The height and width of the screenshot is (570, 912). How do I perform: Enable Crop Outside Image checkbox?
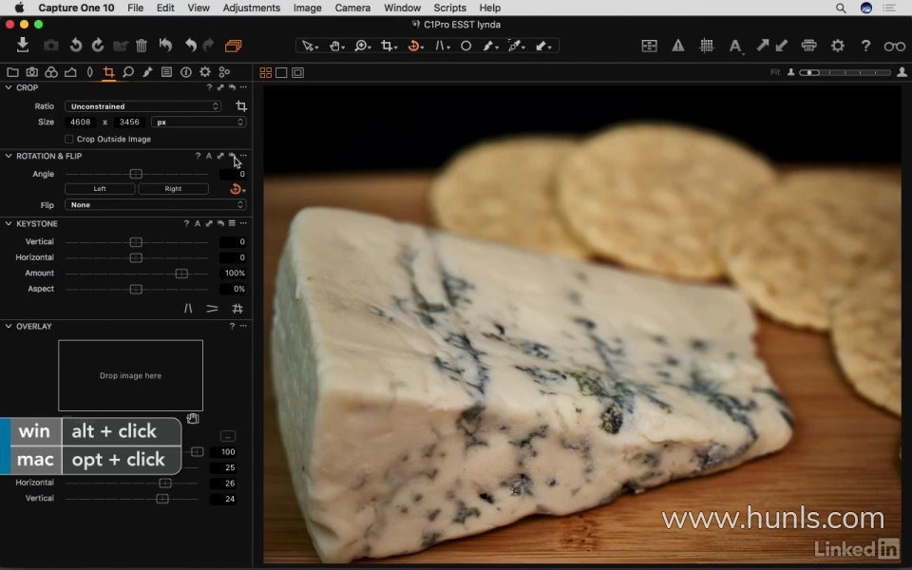[69, 139]
